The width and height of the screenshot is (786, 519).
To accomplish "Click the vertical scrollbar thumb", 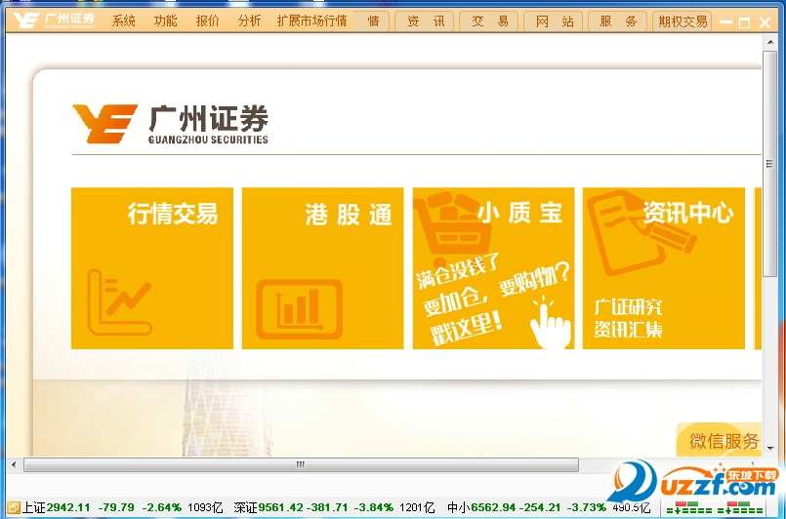I will click(x=770, y=163).
